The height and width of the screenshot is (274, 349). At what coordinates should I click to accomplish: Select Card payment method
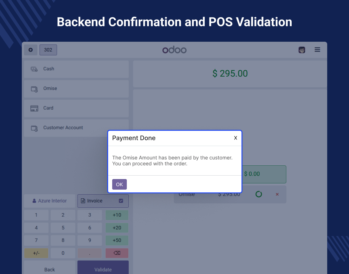pyautogui.click(x=76, y=108)
